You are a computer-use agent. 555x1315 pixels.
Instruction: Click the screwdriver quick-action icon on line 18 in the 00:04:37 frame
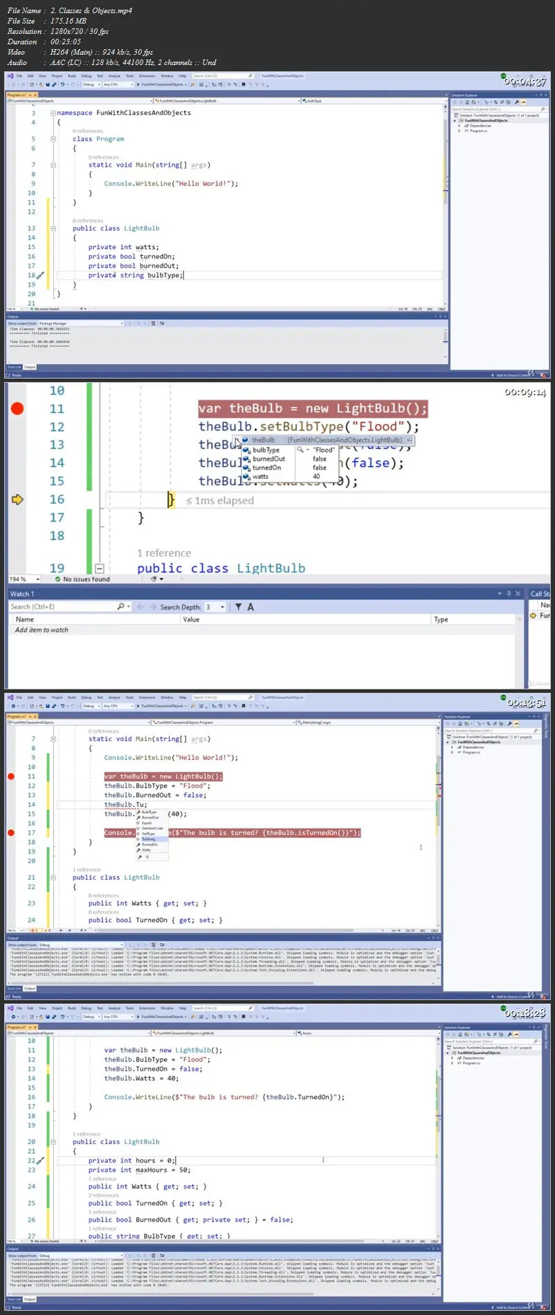click(40, 275)
